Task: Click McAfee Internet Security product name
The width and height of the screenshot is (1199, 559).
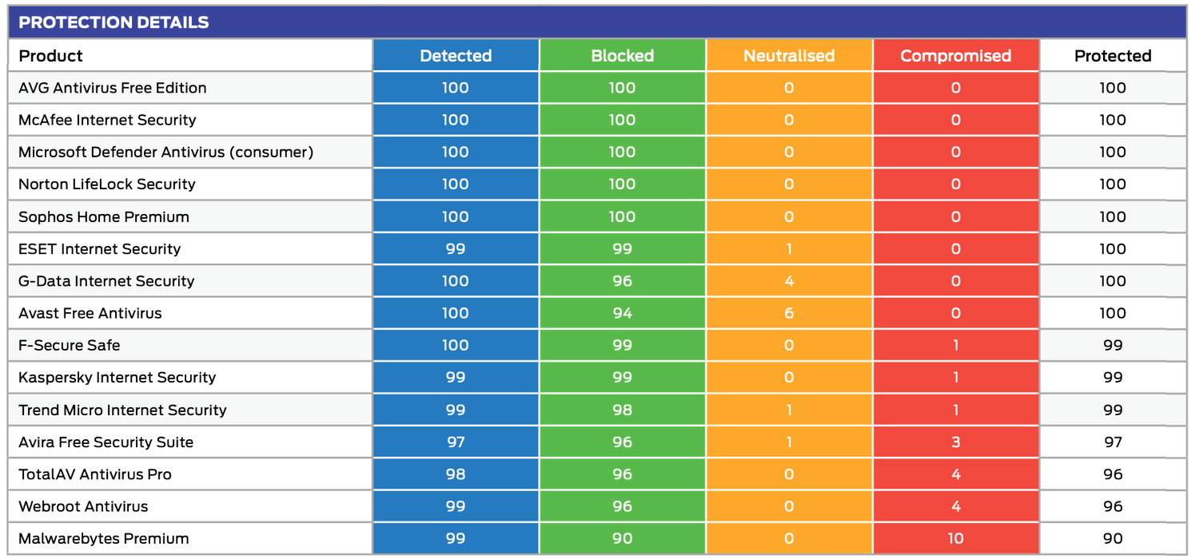Action: pos(107,120)
